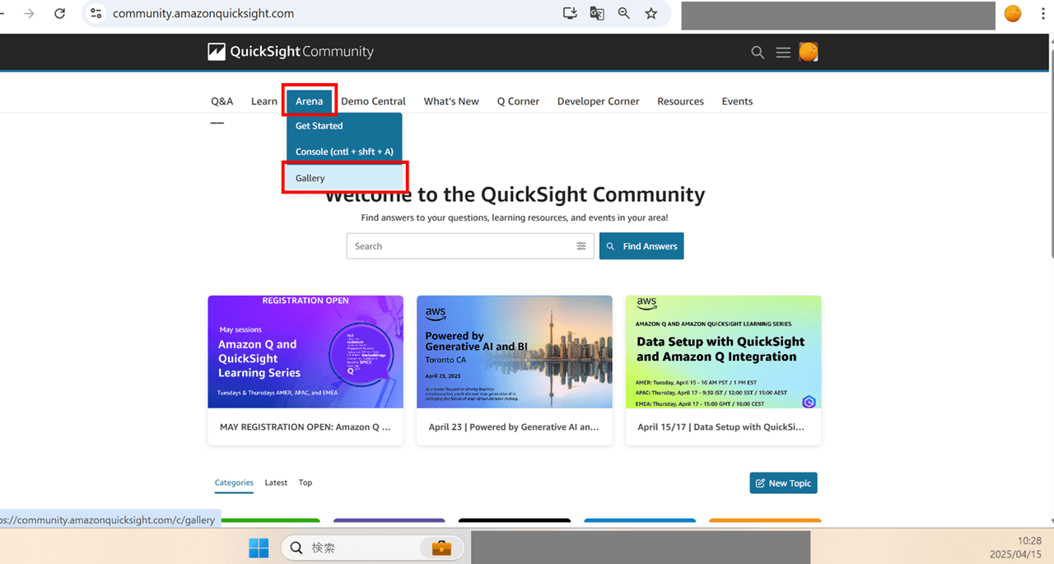This screenshot has height=564, width=1054.
Task: Click the browser forward arrow
Action: point(29,13)
